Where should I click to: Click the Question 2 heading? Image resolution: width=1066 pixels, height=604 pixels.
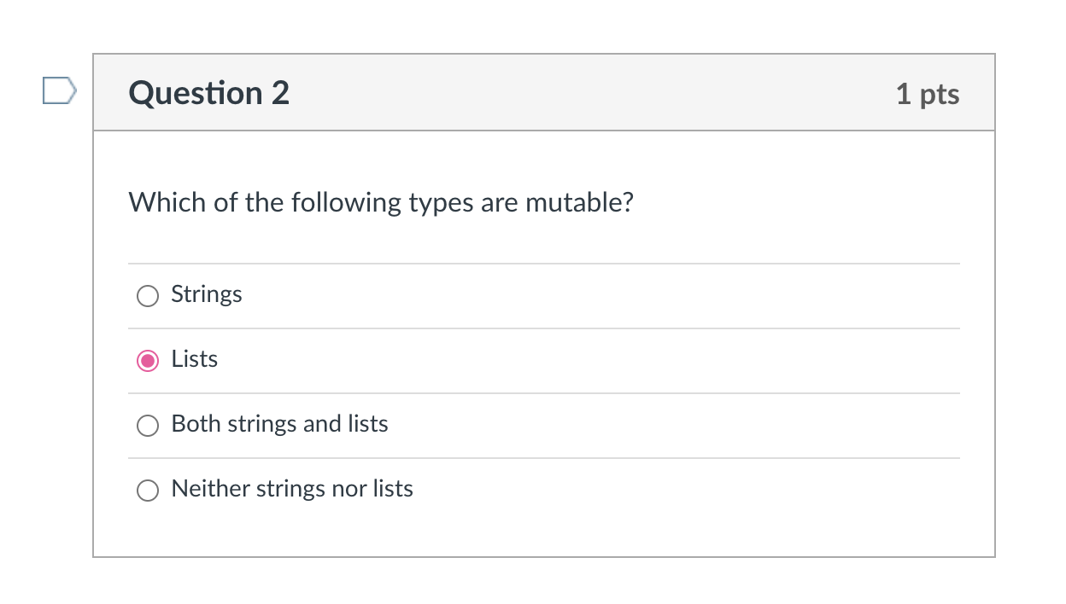coord(209,93)
